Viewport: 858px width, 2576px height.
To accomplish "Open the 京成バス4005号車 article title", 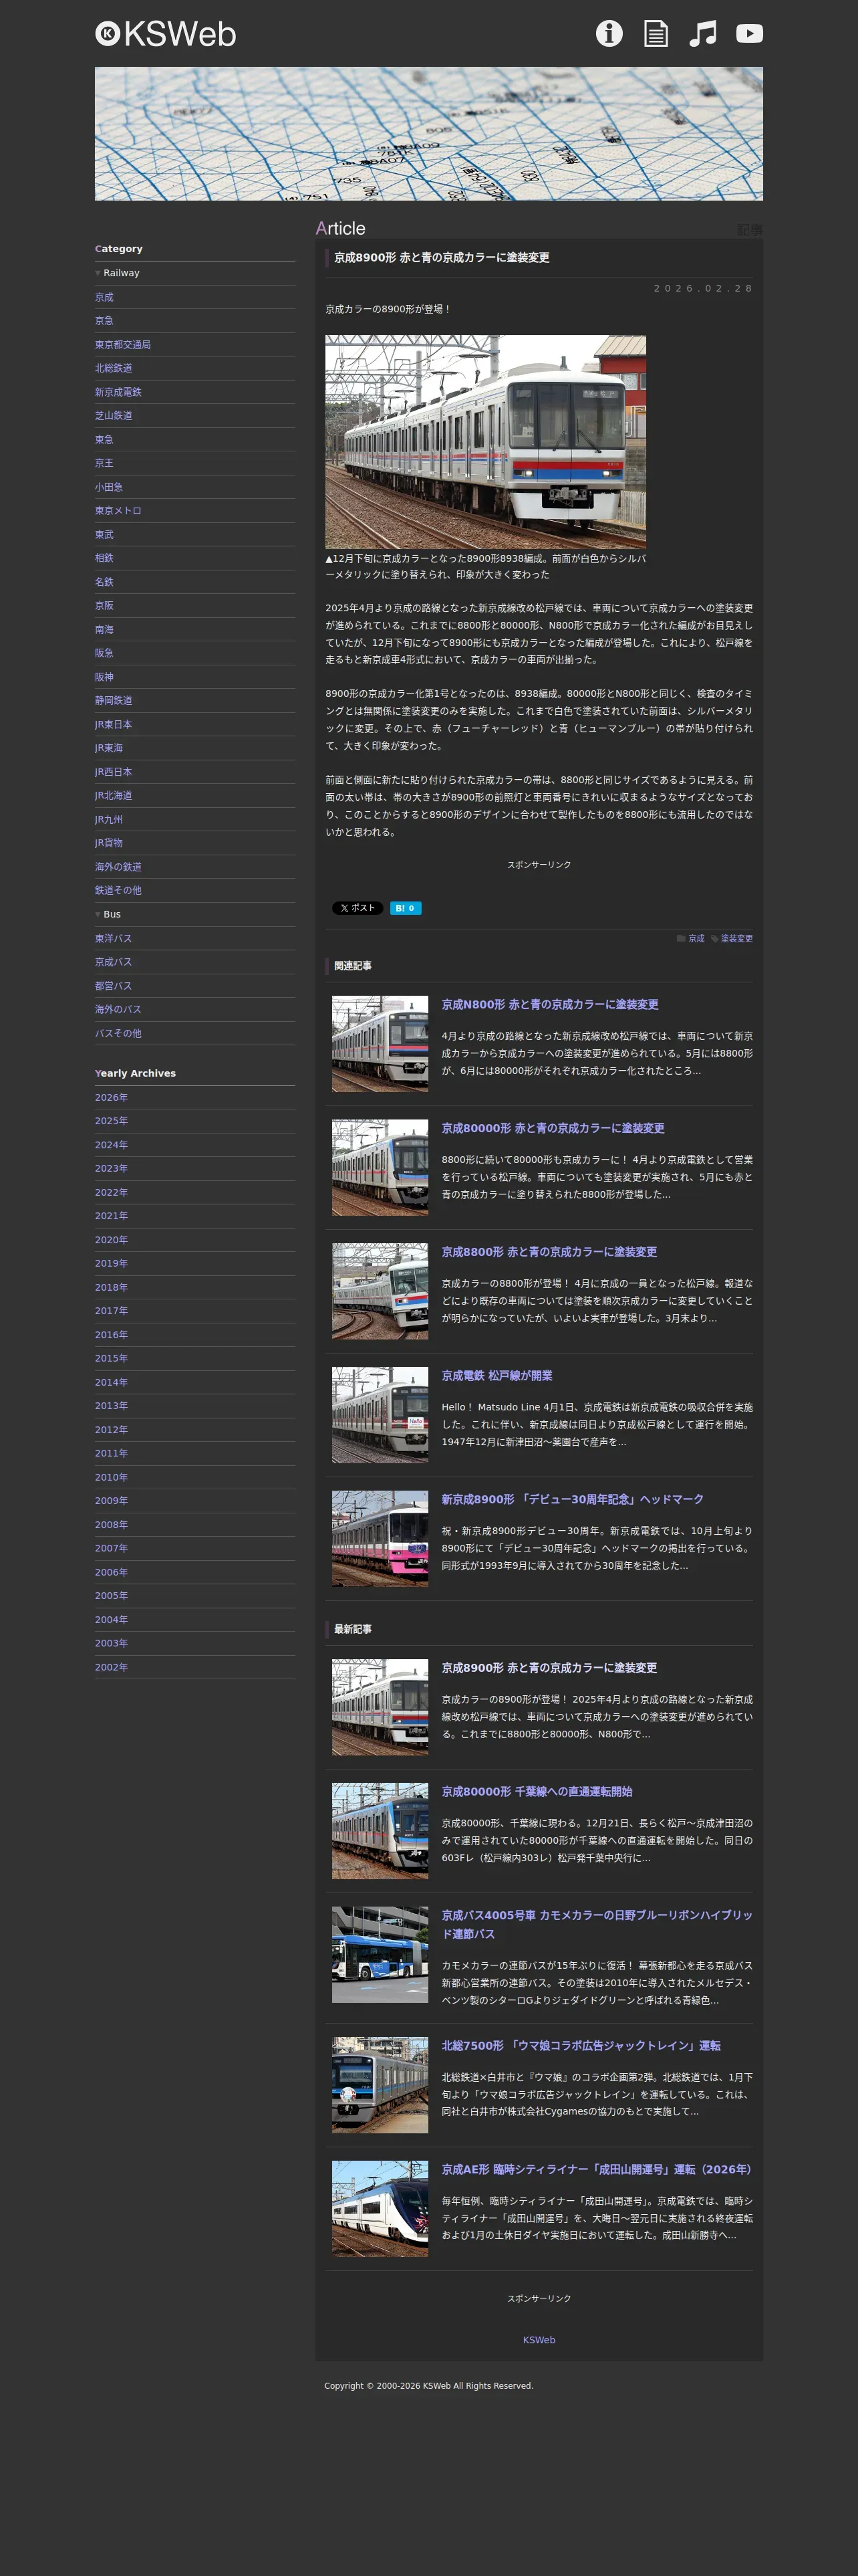I will tap(597, 1925).
